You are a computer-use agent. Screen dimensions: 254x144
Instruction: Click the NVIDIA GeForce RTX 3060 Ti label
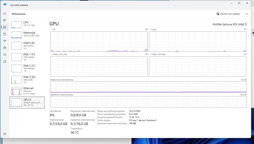click(230, 25)
